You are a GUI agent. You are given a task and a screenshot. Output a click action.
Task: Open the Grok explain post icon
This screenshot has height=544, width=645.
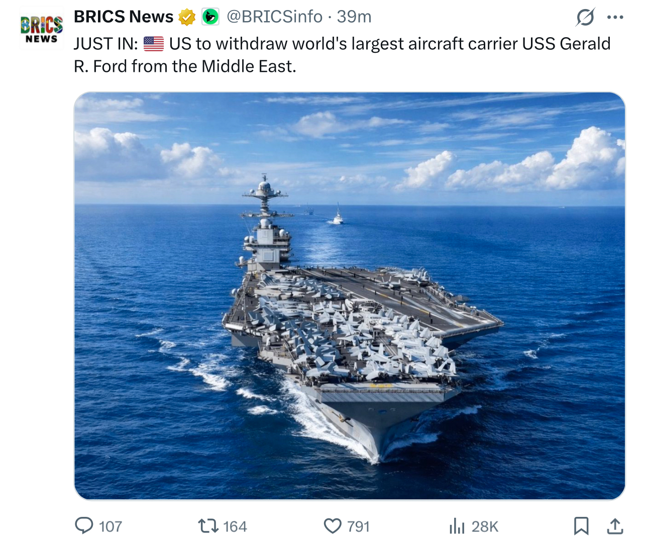586,17
